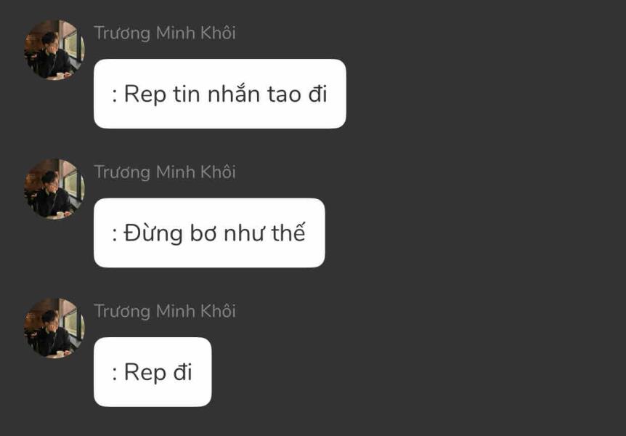The height and width of the screenshot is (436, 626).
Task: Select the short "Rep đi" message bubble
Action: [x=153, y=372]
